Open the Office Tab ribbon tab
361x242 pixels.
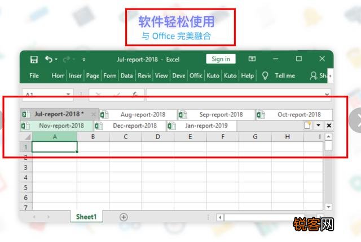click(196, 75)
